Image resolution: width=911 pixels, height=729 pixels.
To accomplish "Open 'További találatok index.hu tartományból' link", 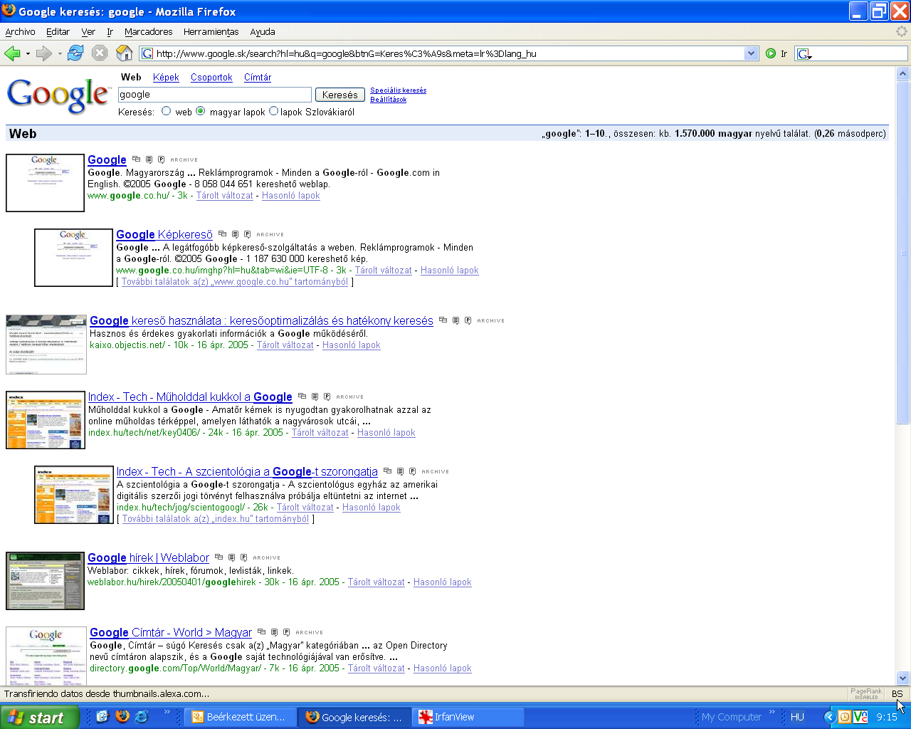I will pyautogui.click(x=216, y=518).
